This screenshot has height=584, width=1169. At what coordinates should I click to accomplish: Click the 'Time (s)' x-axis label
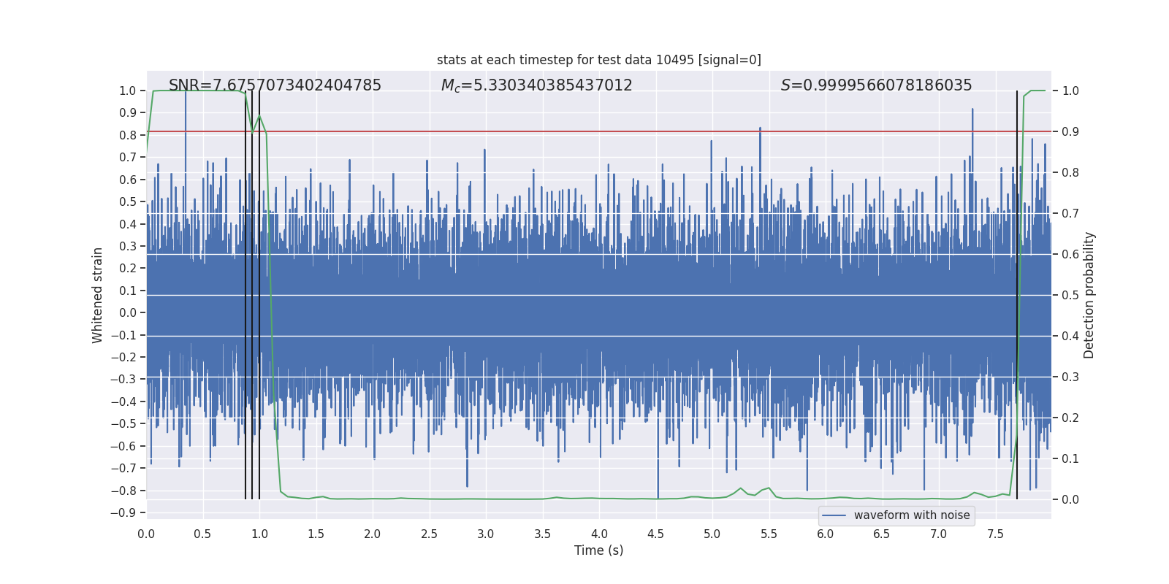[599, 550]
